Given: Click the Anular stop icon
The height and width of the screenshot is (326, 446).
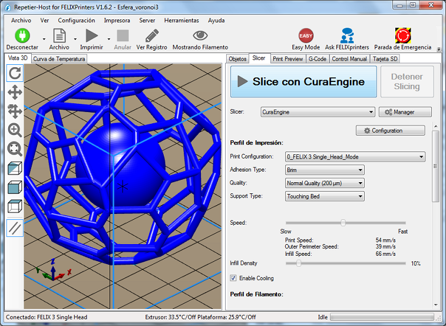Looking at the screenshot, I should 123,36.
